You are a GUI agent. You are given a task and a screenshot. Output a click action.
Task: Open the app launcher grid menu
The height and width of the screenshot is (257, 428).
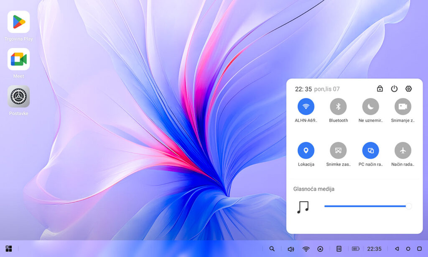point(9,249)
